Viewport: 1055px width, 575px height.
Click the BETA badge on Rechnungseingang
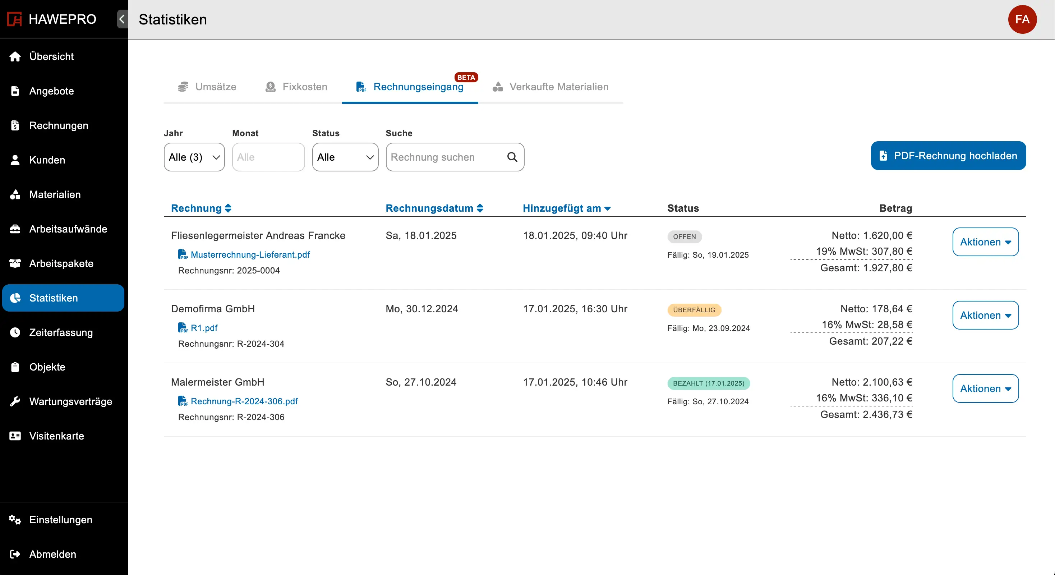pos(466,77)
